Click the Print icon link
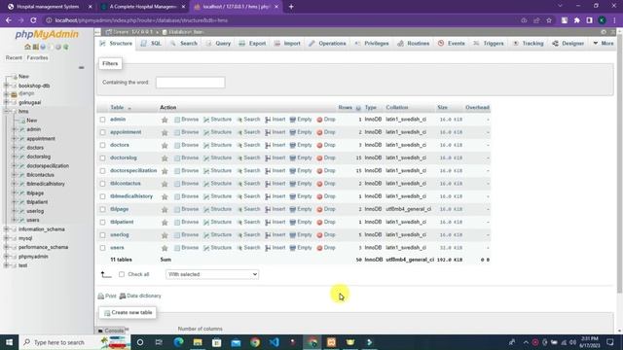Screen dimensions: 623x350 [107, 296]
